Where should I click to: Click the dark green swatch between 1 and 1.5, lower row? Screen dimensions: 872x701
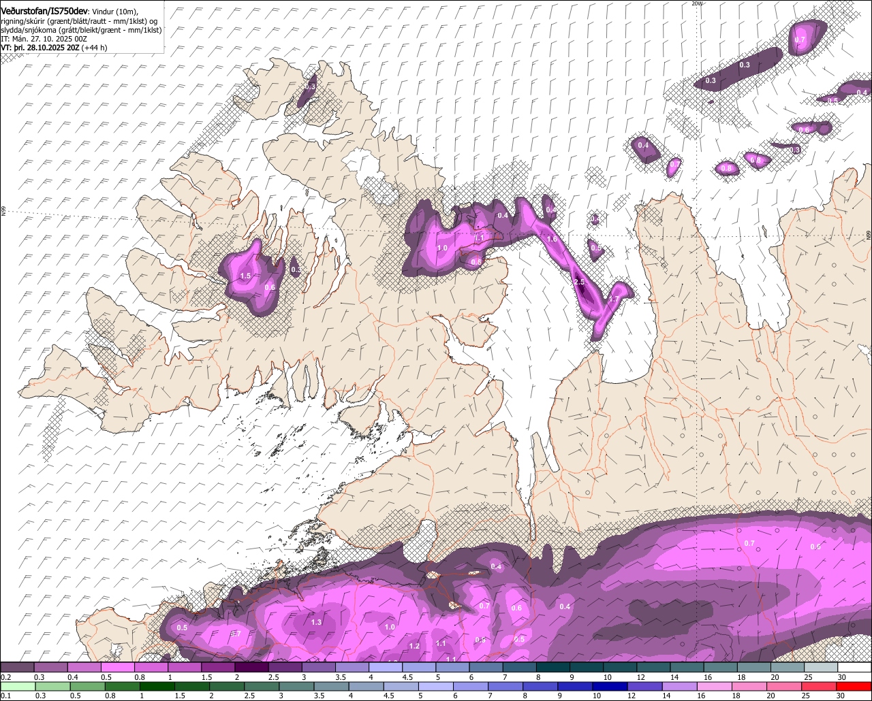(x=157, y=687)
